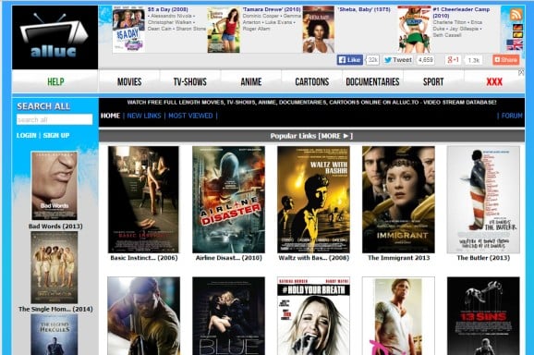Viewport: 534px width, 355px height.
Task: Open the orange Share button
Action: pos(505,60)
